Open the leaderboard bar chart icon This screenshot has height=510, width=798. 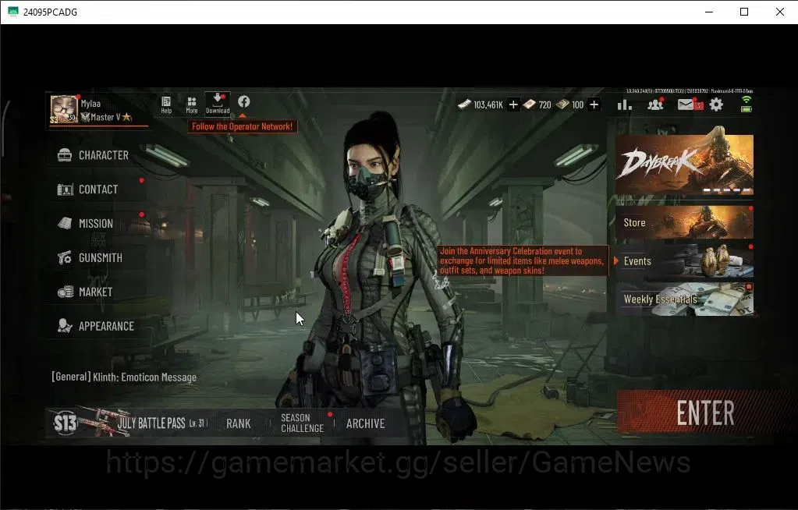(625, 104)
